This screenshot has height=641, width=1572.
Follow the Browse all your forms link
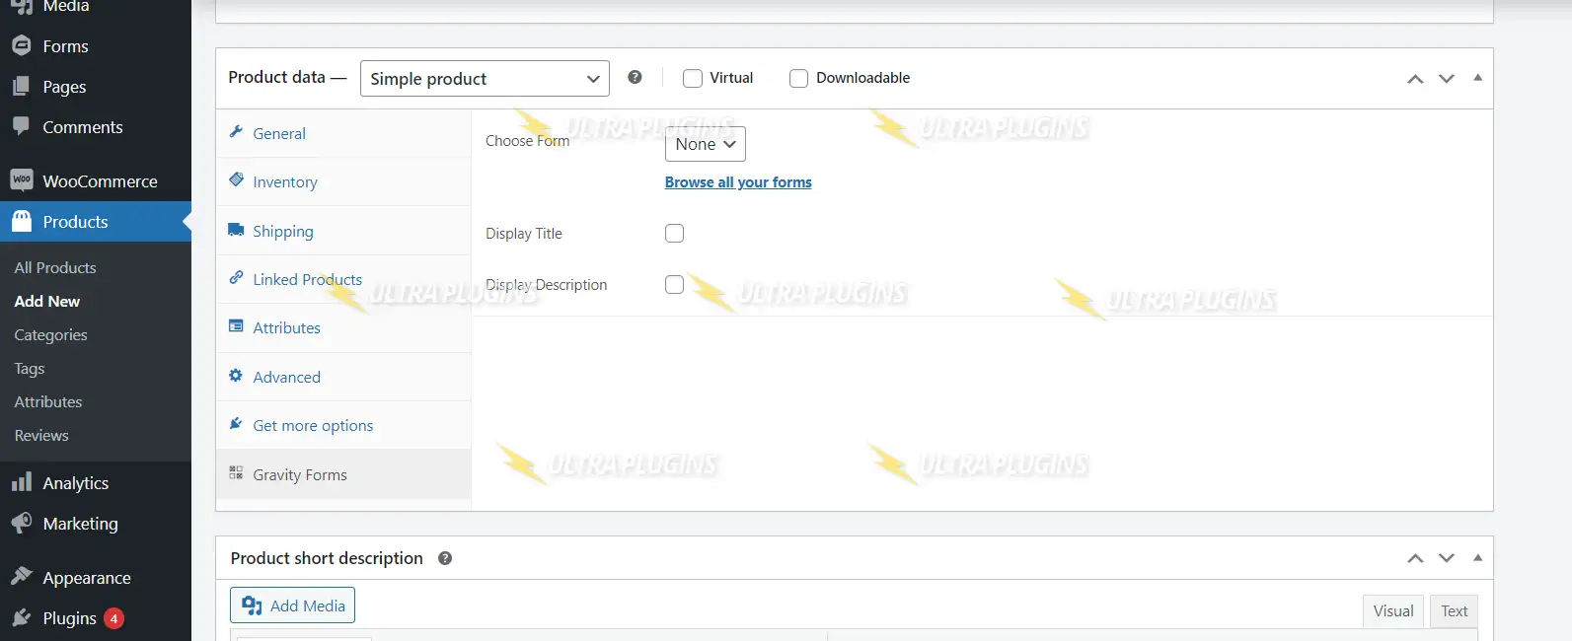point(738,182)
